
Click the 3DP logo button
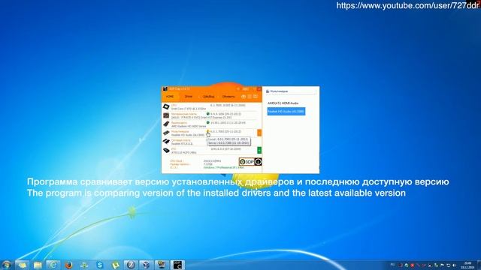click(247, 162)
